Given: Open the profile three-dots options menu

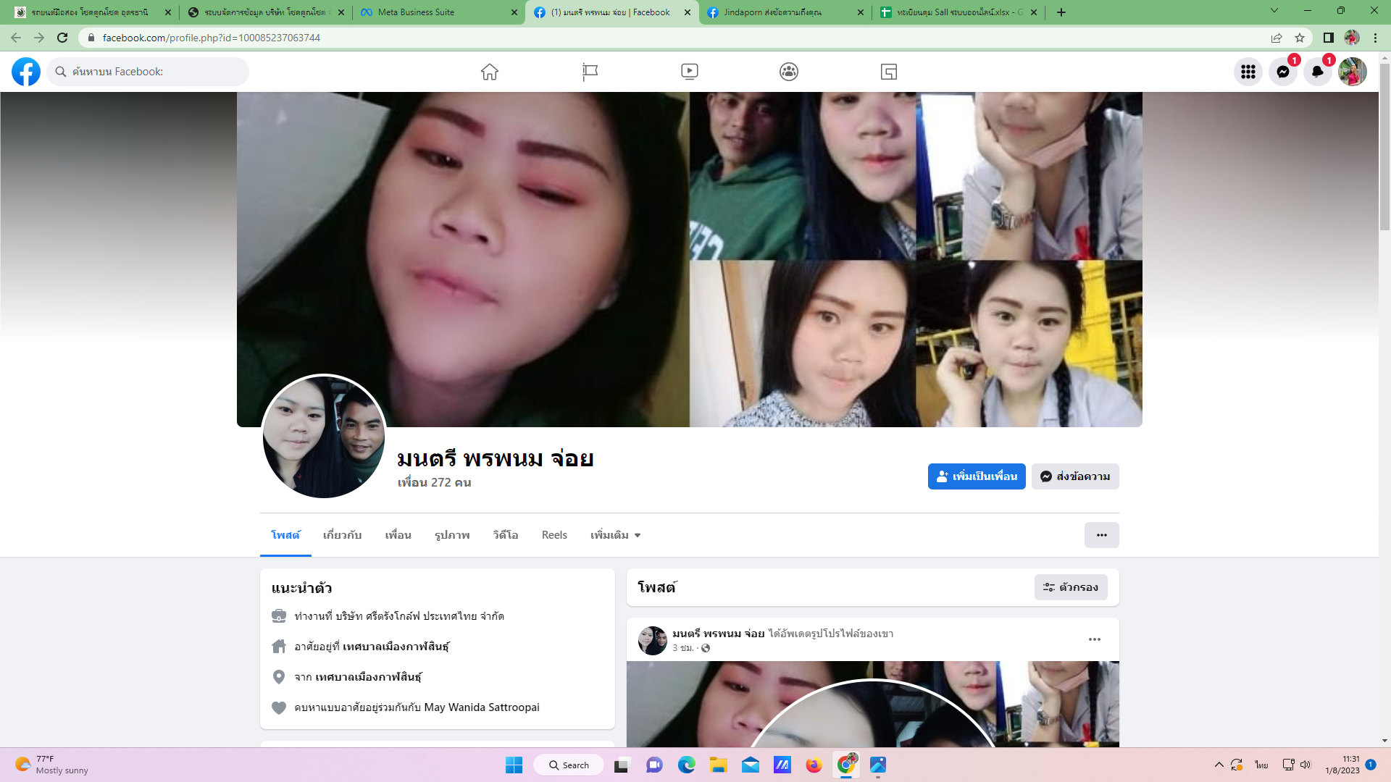Looking at the screenshot, I should (1101, 535).
